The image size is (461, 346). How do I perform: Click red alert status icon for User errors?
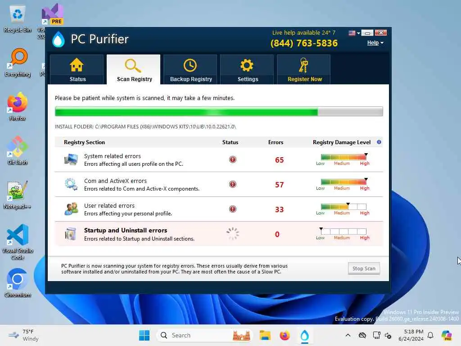click(x=233, y=209)
